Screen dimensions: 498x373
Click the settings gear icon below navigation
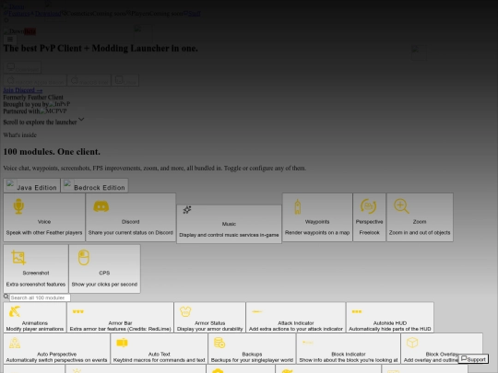pyautogui.click(x=6, y=20)
